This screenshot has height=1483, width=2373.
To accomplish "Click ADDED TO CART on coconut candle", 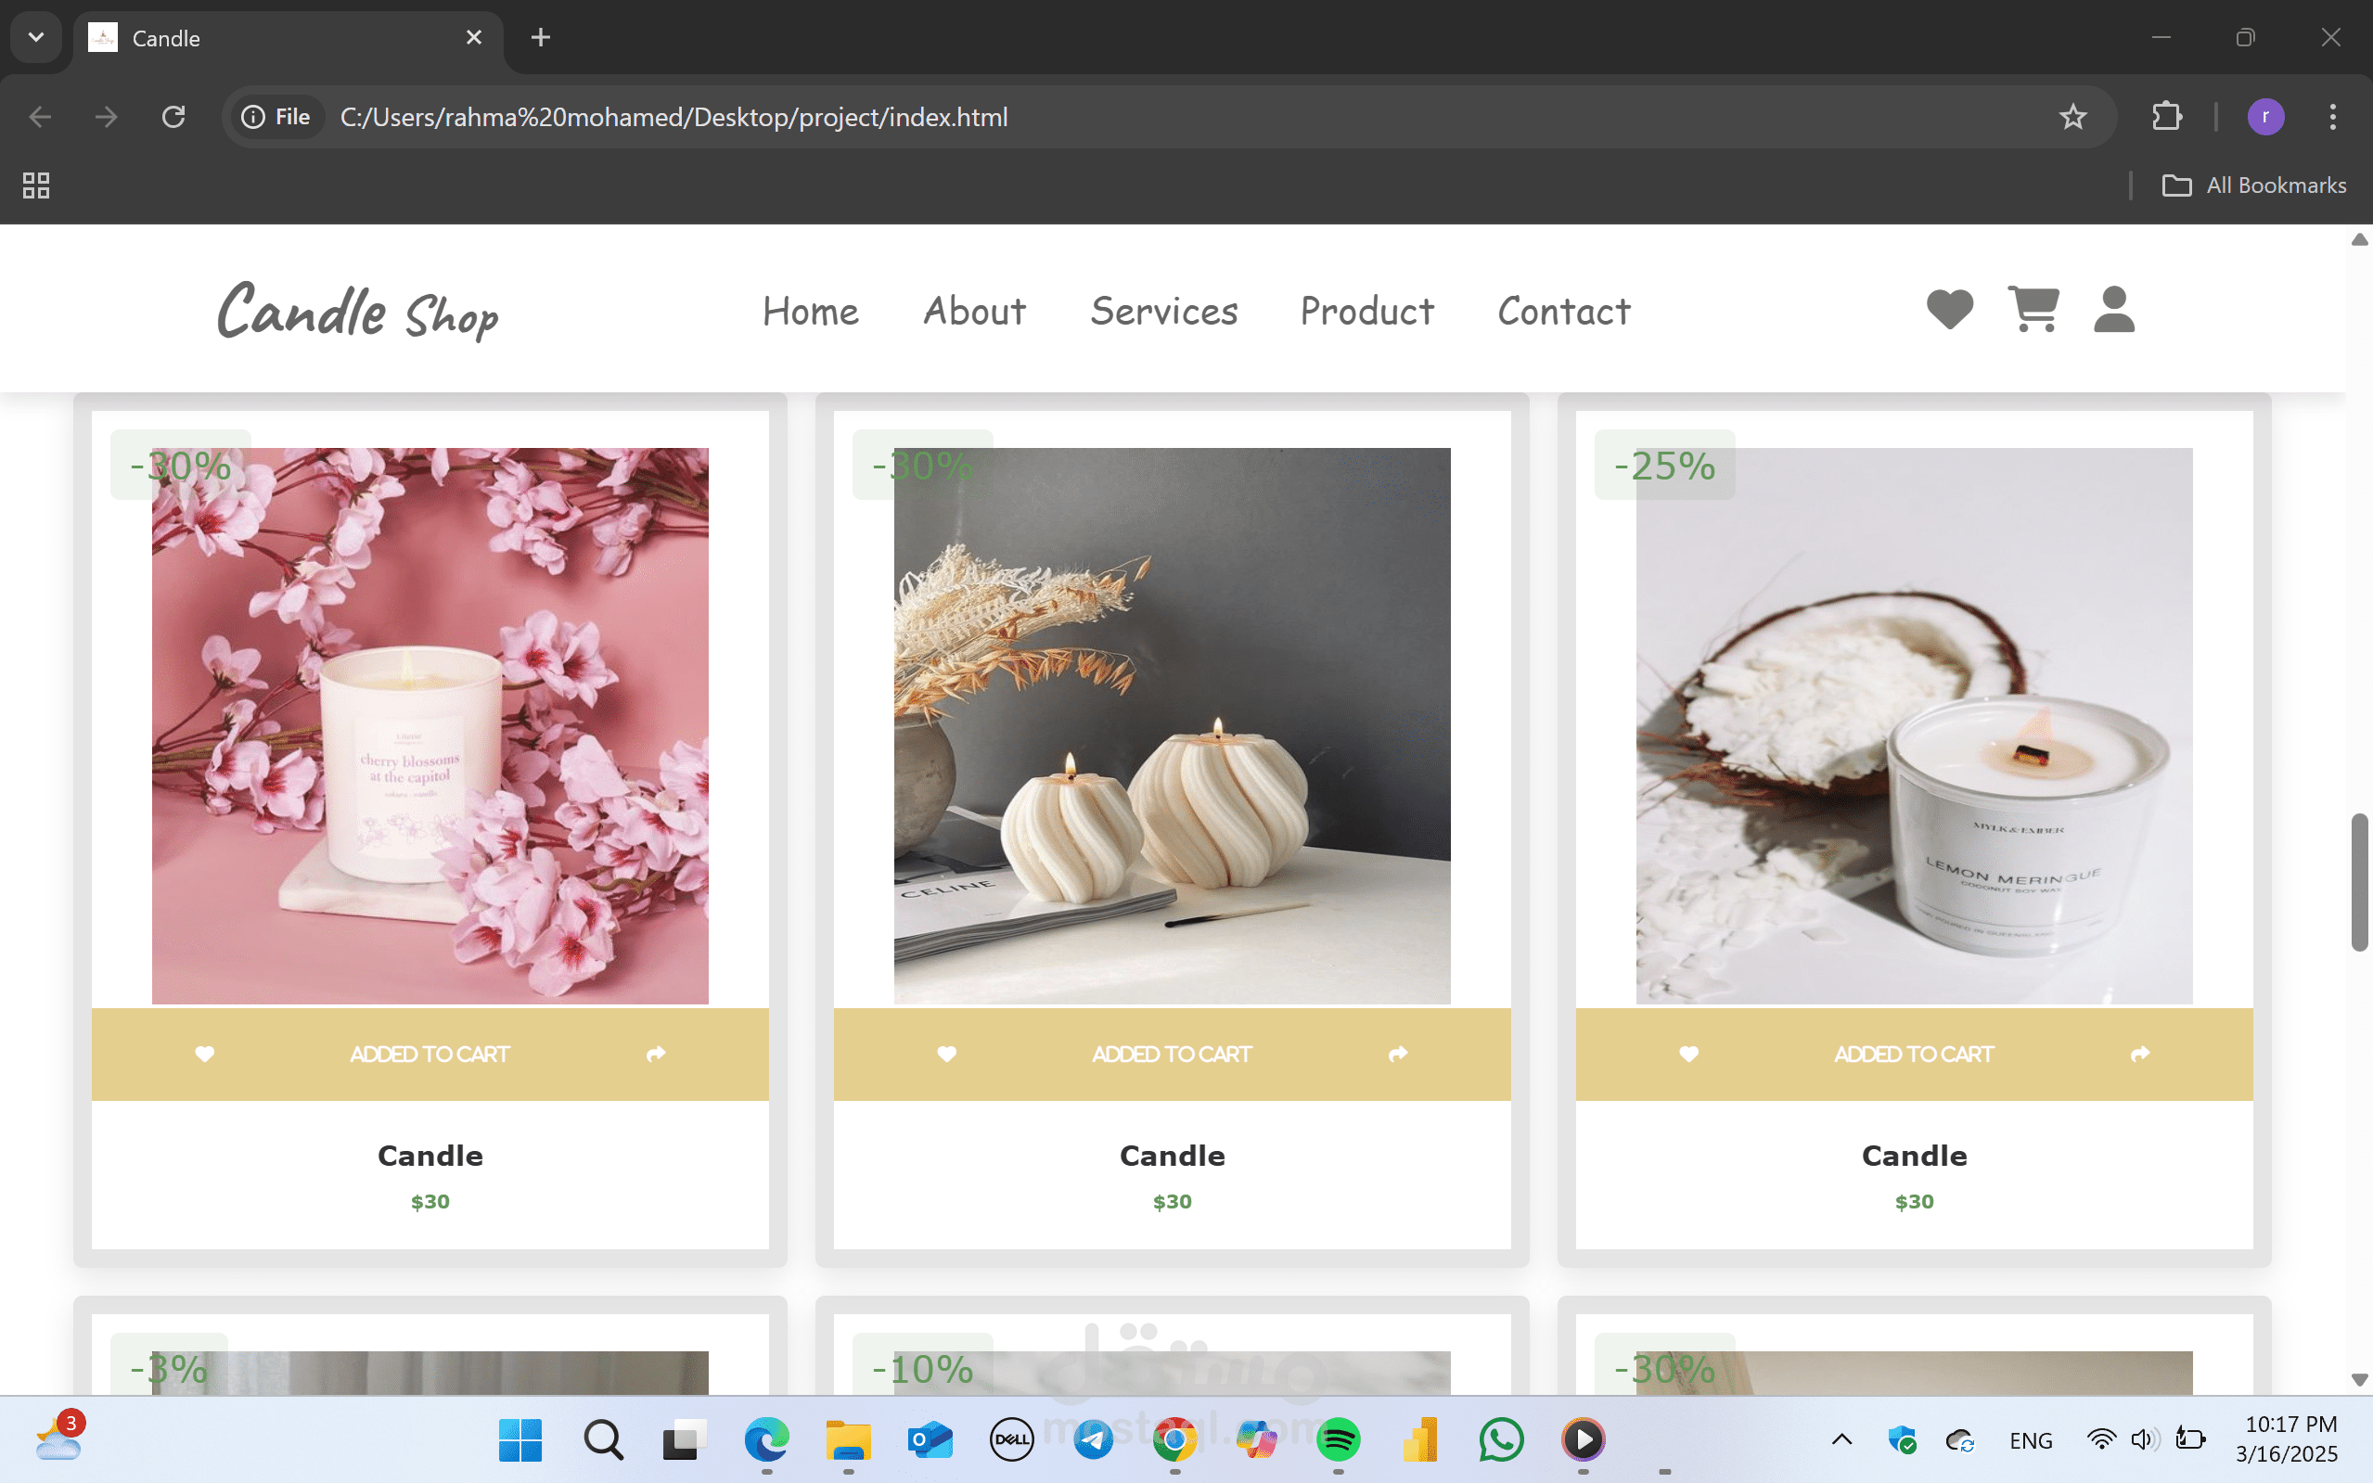I will [1913, 1055].
